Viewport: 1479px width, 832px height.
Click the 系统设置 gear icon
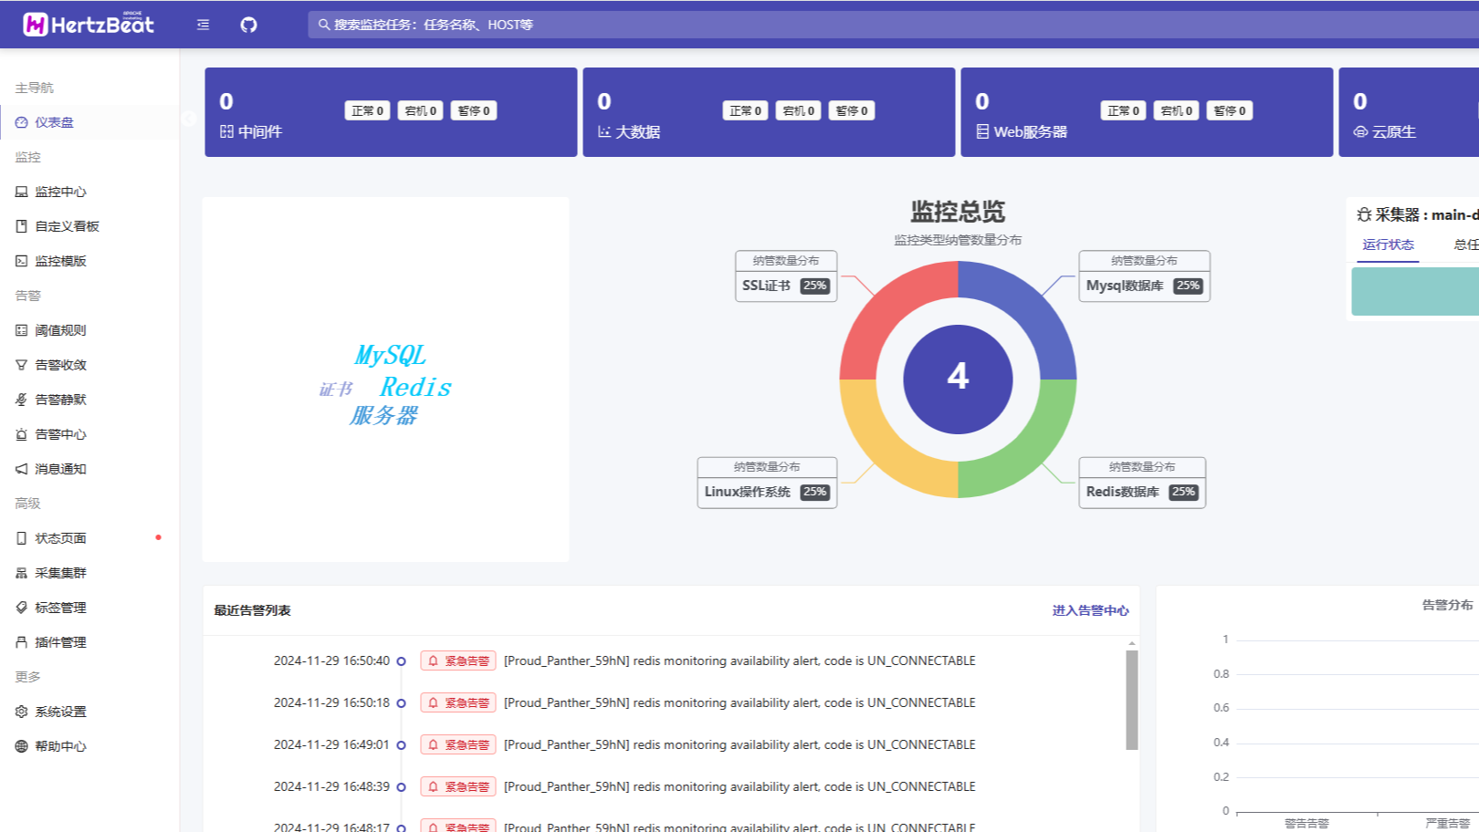[21, 712]
